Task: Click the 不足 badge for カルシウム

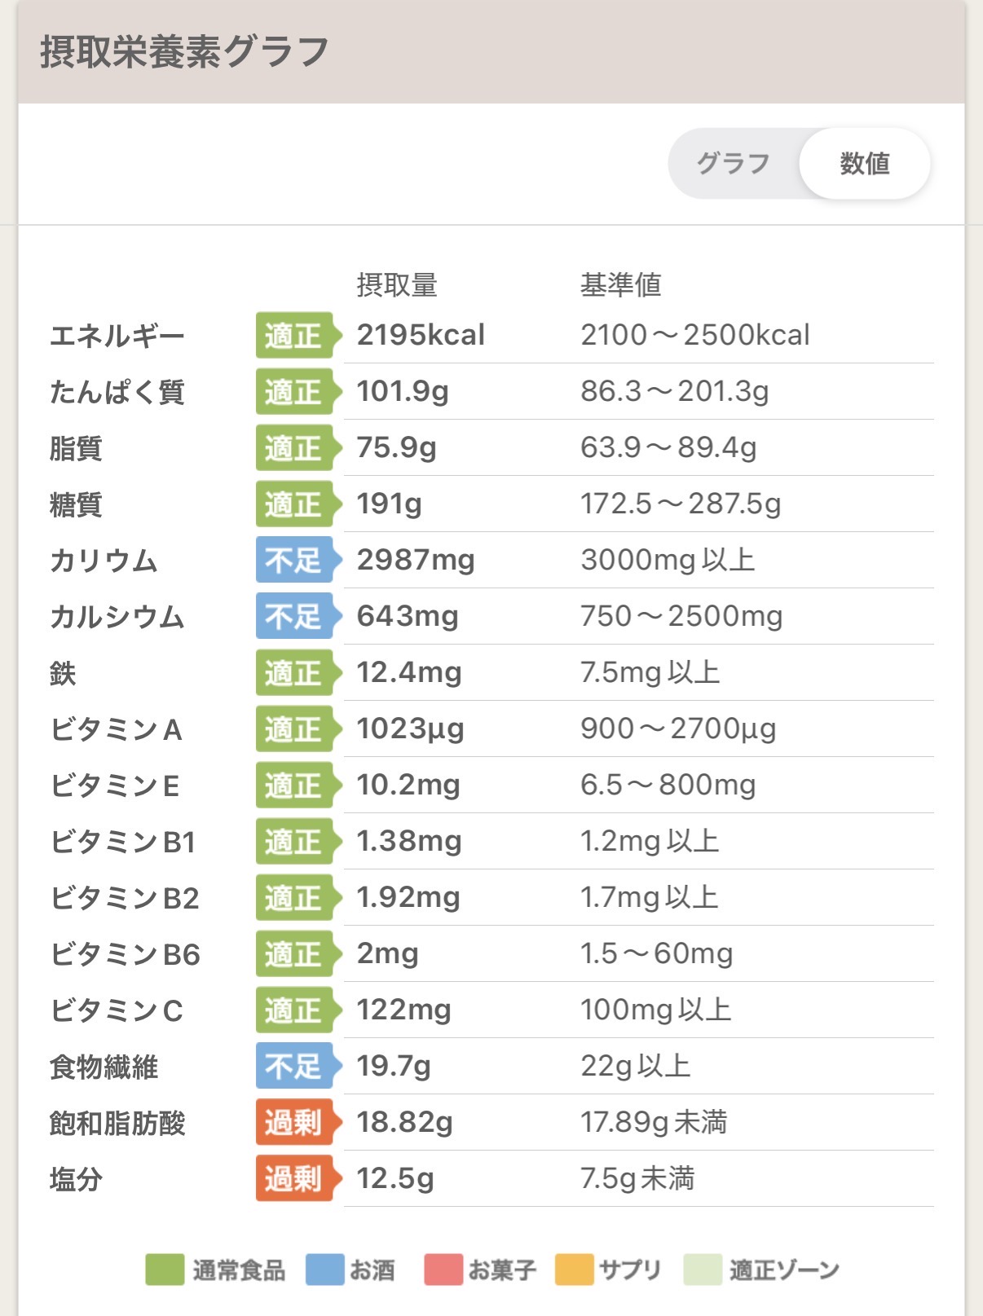Action: pos(294,616)
